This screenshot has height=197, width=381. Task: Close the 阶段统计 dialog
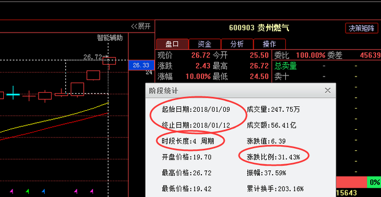click(328, 91)
